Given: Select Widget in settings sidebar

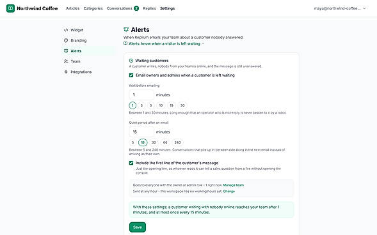Looking at the screenshot, I should [x=88, y=30].
